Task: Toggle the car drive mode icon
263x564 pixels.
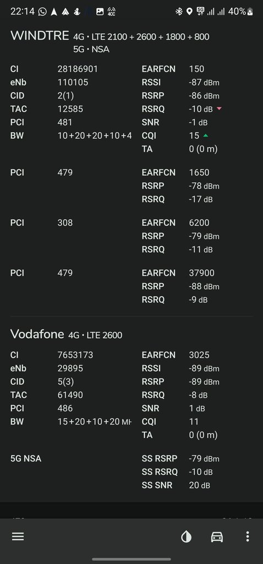Action: (x=217, y=536)
